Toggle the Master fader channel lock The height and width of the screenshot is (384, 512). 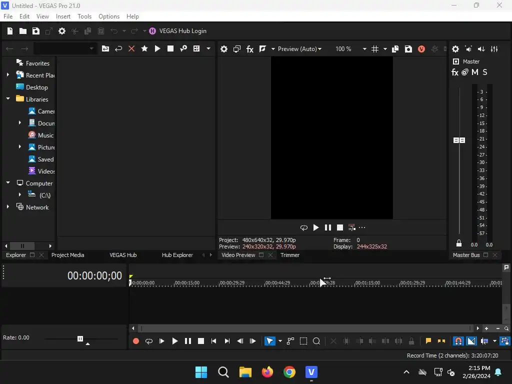click(459, 243)
